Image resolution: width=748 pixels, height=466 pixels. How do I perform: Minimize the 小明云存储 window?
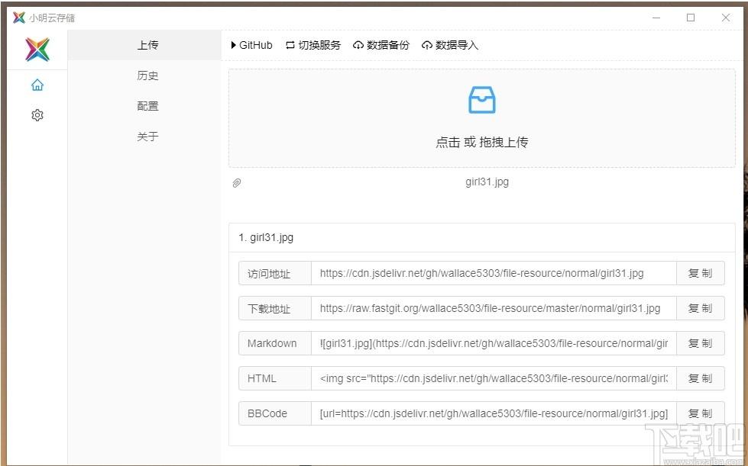(656, 18)
